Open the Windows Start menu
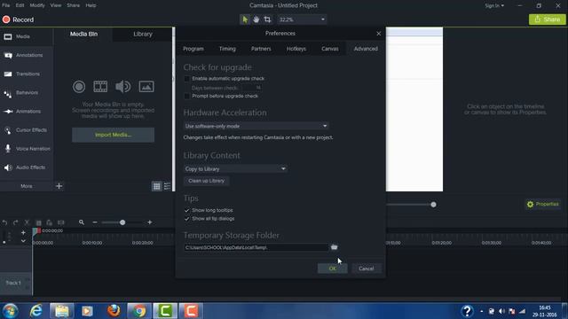The width and height of the screenshot is (568, 319). click(x=10, y=311)
